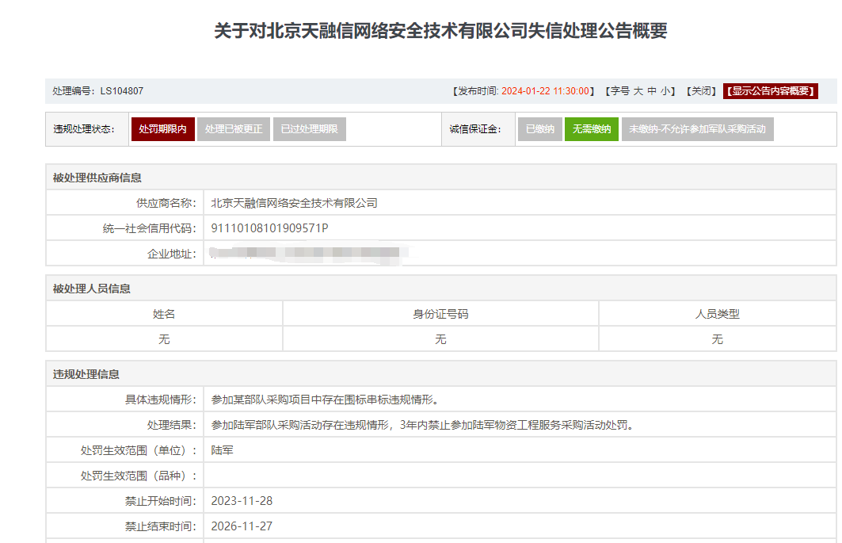Click the 禁止开始时间 label

point(161,500)
